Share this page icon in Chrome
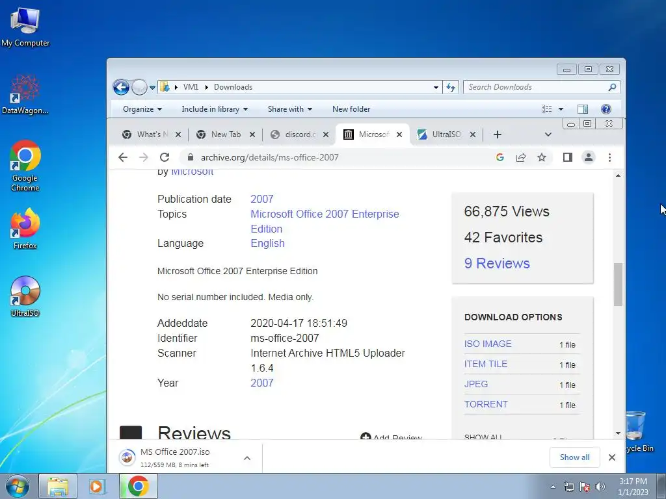This screenshot has width=666, height=499. pyautogui.click(x=521, y=157)
